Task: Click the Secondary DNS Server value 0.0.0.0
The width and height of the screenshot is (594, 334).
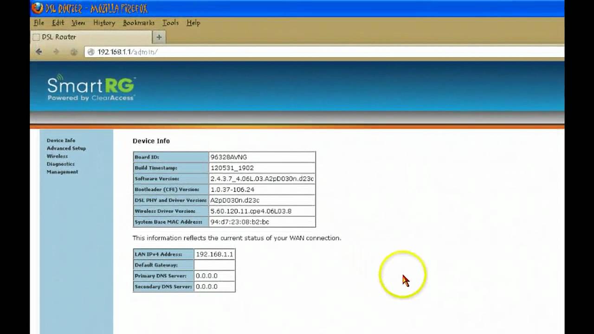Action: [x=207, y=287]
